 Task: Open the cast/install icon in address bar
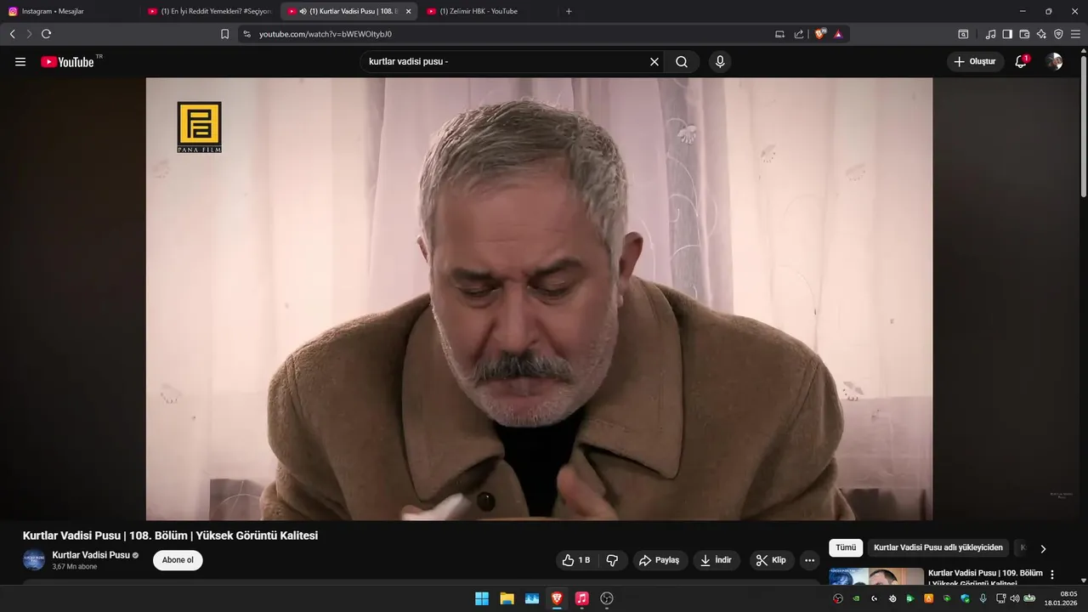pos(780,34)
